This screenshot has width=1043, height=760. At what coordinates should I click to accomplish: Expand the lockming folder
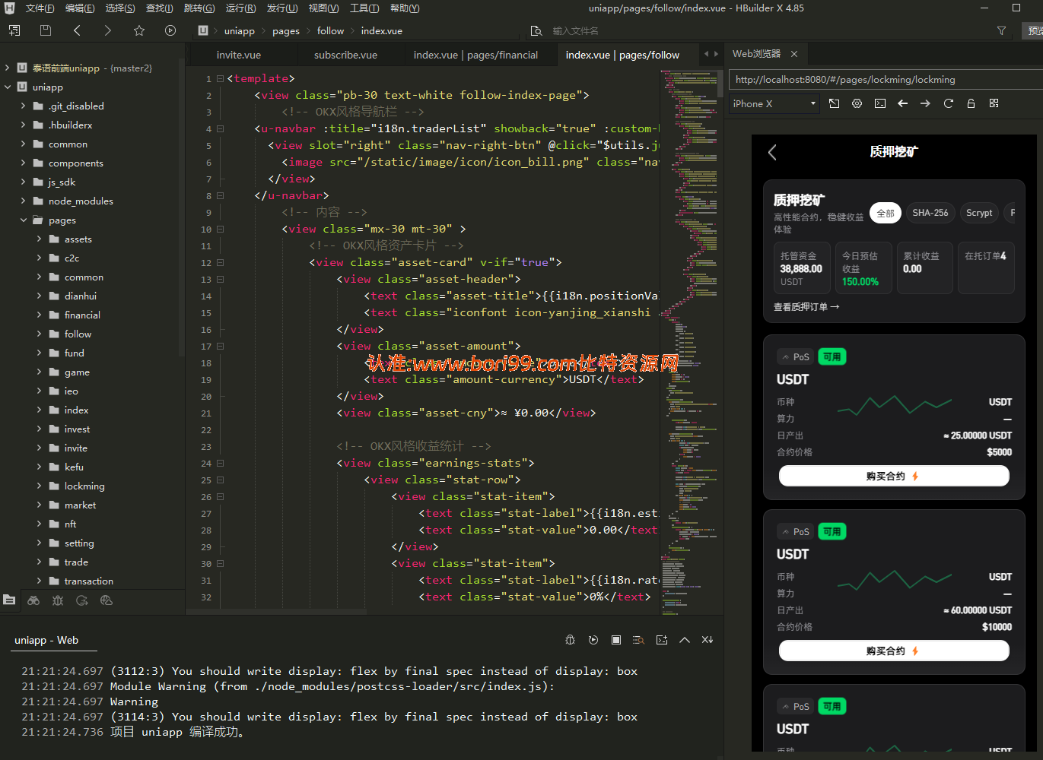pyautogui.click(x=40, y=486)
